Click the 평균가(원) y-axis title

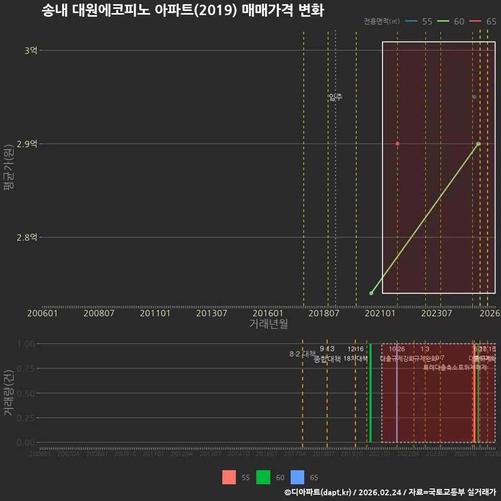click(9, 168)
